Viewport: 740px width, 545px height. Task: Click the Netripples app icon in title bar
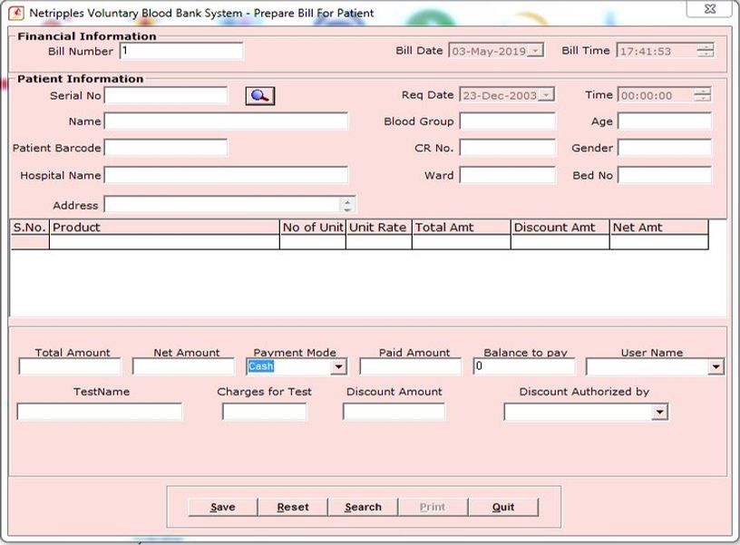click(16, 13)
